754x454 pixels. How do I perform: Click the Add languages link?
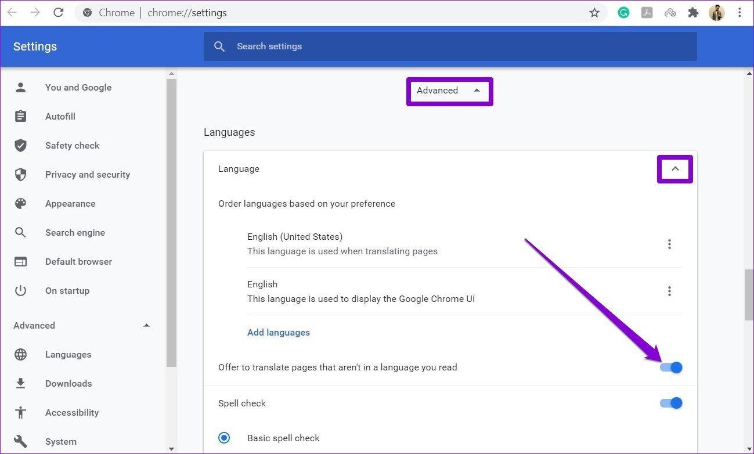point(279,333)
